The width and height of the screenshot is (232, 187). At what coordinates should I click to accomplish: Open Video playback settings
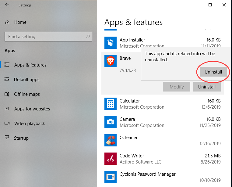point(30,124)
